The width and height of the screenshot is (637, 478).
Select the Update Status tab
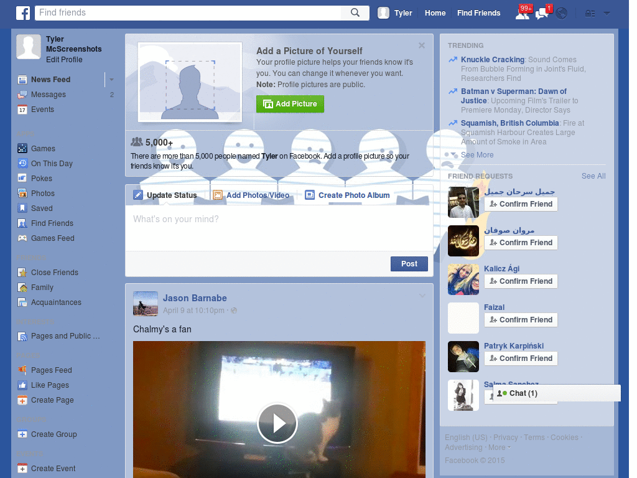point(165,195)
